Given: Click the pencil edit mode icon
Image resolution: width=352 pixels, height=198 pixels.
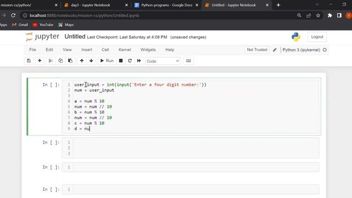Looking at the screenshot, I should (274, 50).
